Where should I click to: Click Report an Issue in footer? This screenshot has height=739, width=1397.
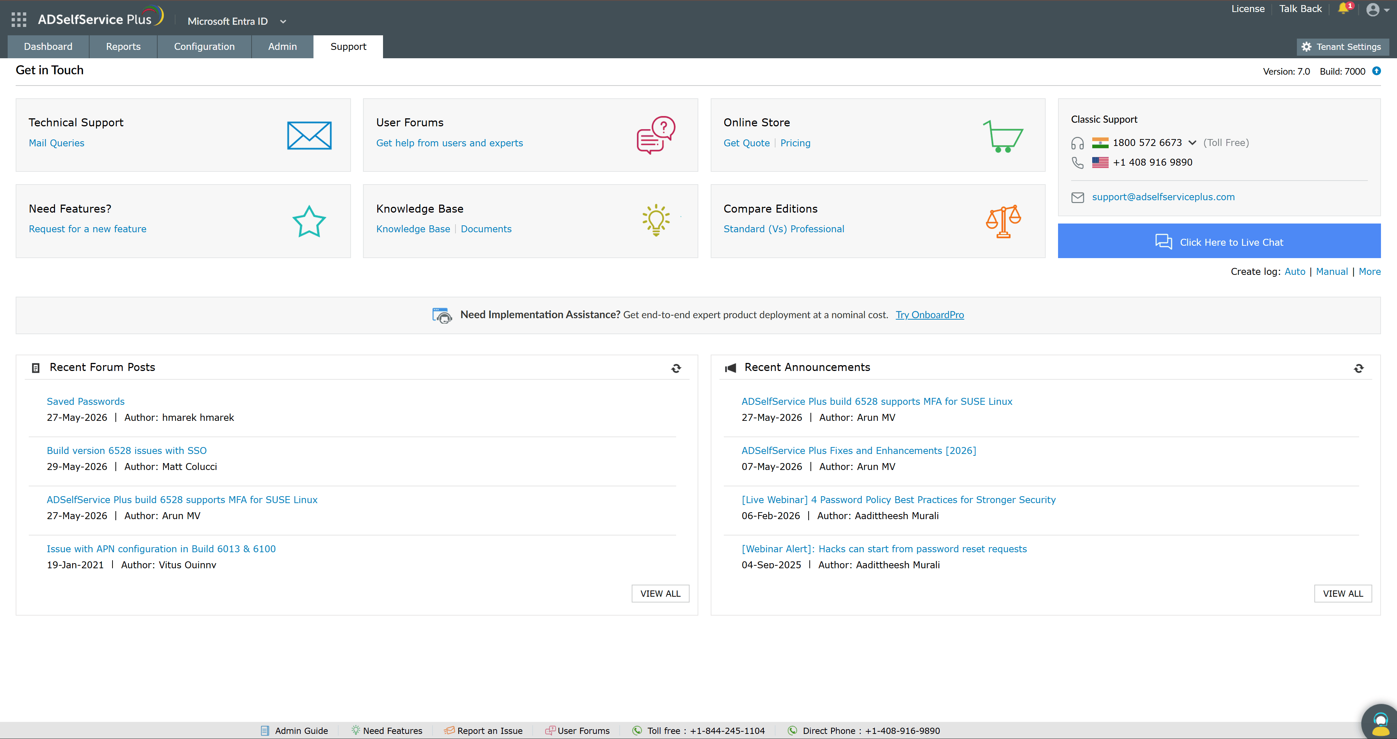483,731
